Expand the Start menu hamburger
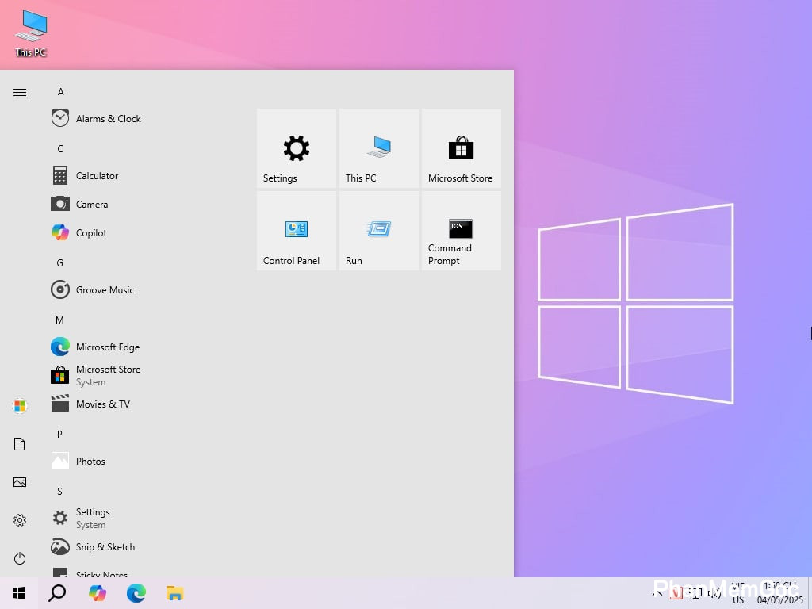The width and height of the screenshot is (812, 609). pos(20,93)
